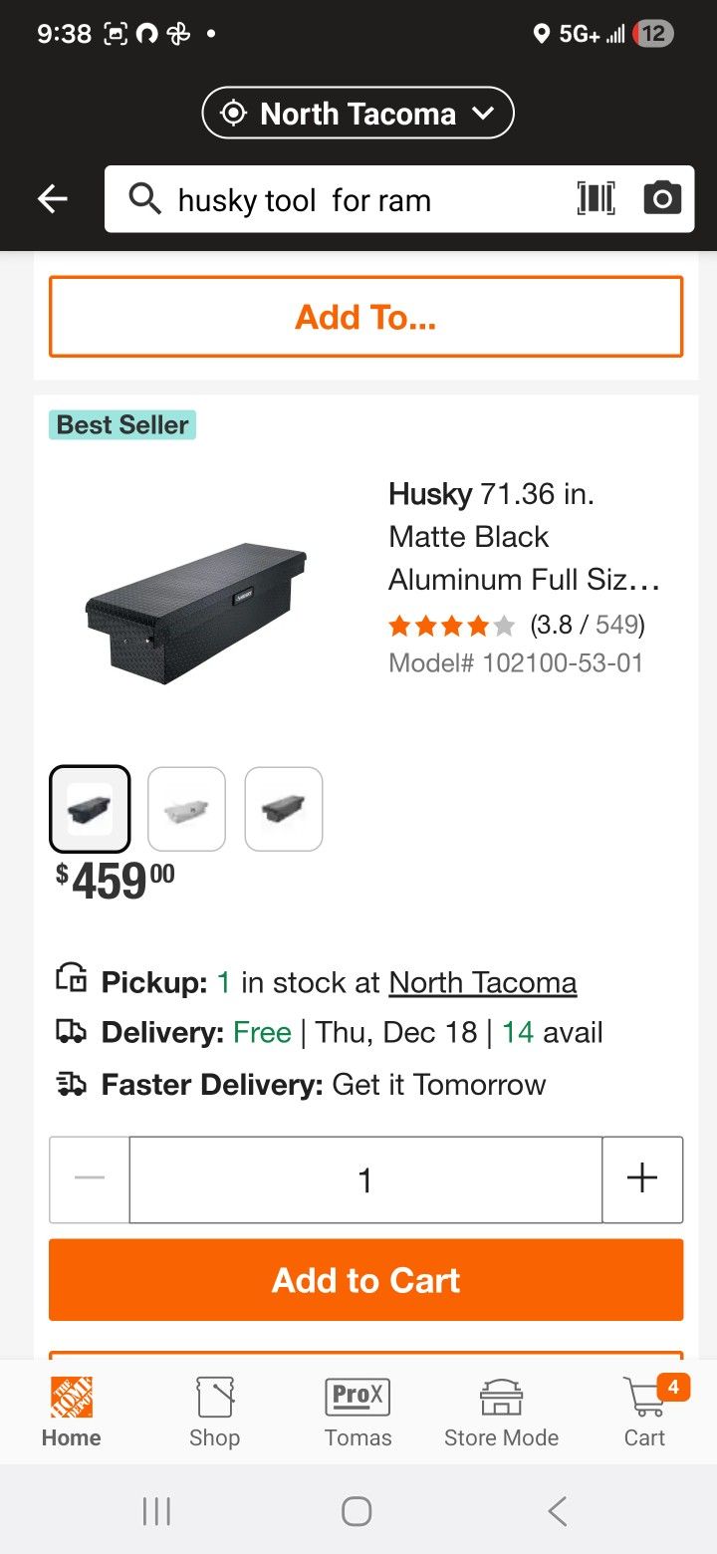717x1554 pixels.
Task: Select the silver toolbox color option
Action: [x=187, y=809]
